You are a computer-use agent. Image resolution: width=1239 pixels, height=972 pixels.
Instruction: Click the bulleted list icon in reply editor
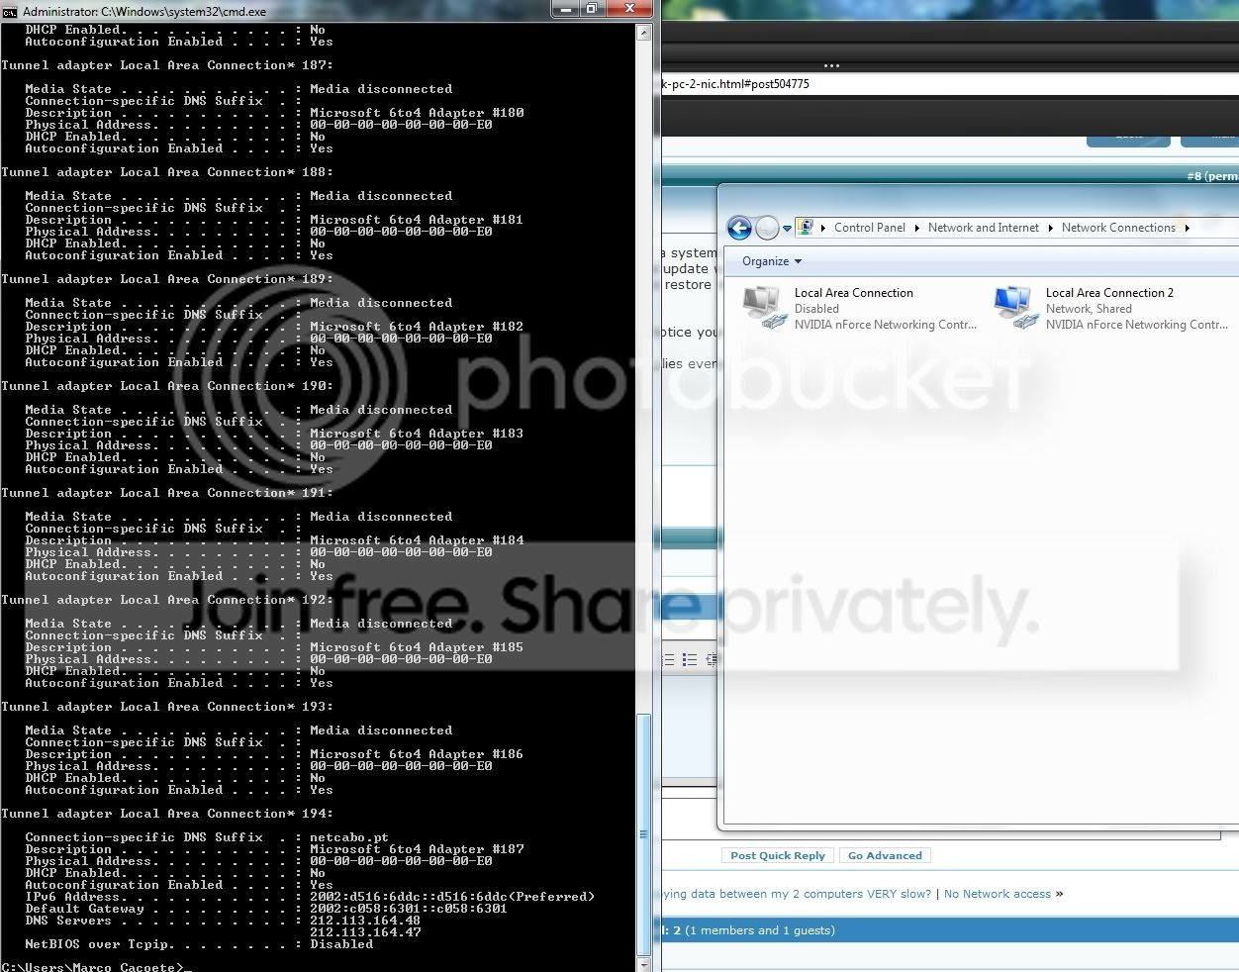pos(690,659)
